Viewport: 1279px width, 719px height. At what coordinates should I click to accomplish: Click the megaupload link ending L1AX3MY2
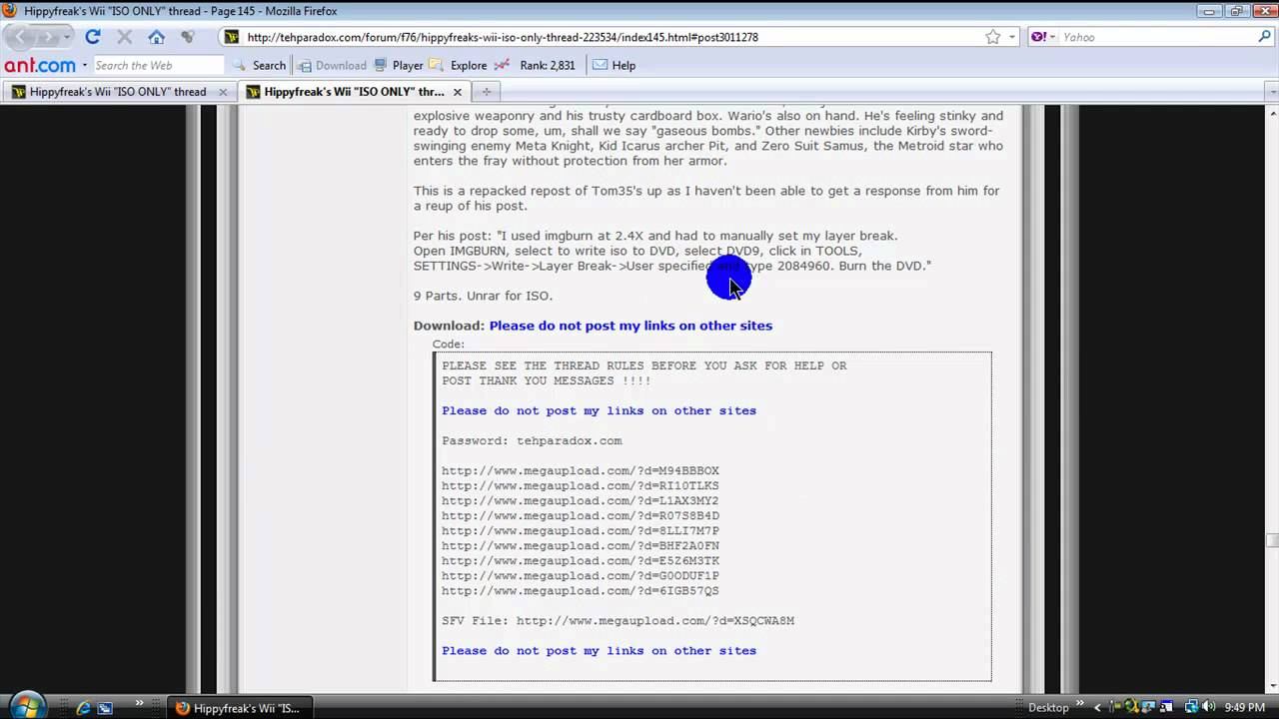pos(581,500)
